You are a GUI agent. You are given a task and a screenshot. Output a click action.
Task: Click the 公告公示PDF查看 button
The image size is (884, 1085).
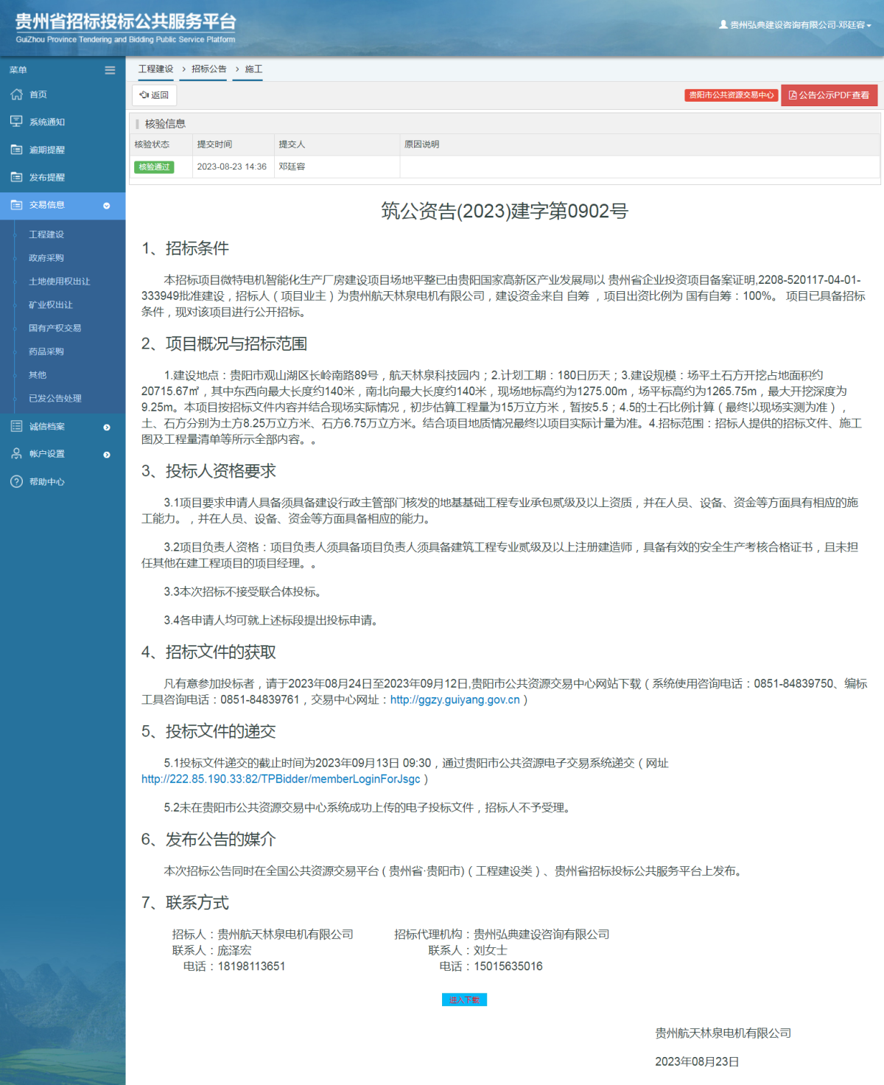pyautogui.click(x=829, y=95)
